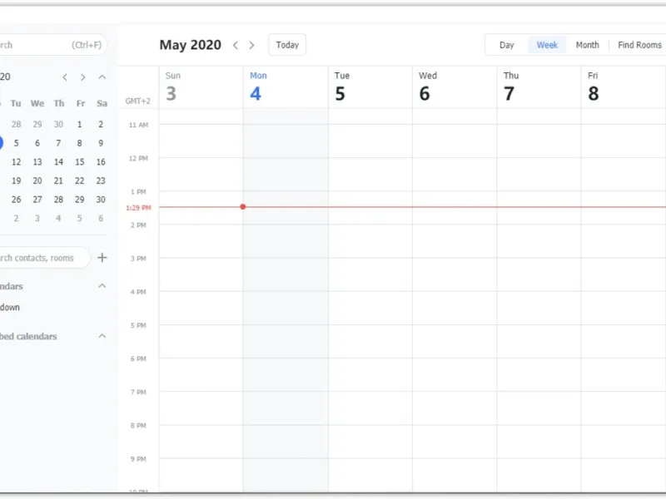Viewport: 666px width, 499px height.
Task: Select Tuesday 3 PM time slot
Action: pyautogui.click(x=370, y=274)
